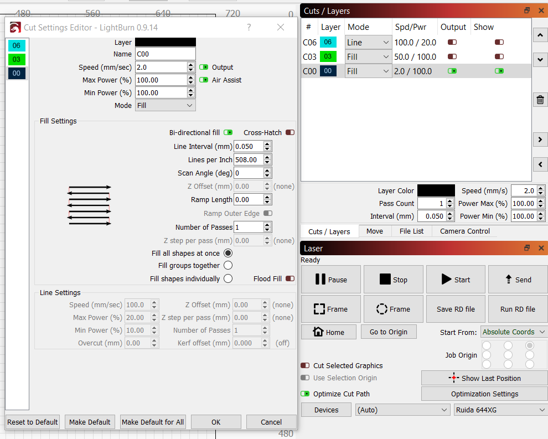Open help question mark in Cut Settings Editor
Viewport: 548px width, 439px height.
[249, 27]
